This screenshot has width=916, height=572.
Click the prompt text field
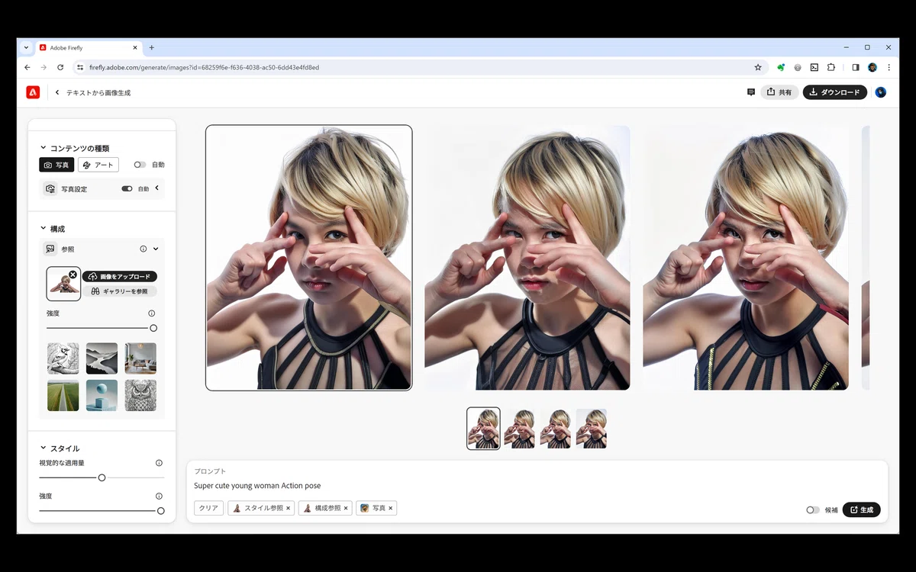tap(537, 486)
